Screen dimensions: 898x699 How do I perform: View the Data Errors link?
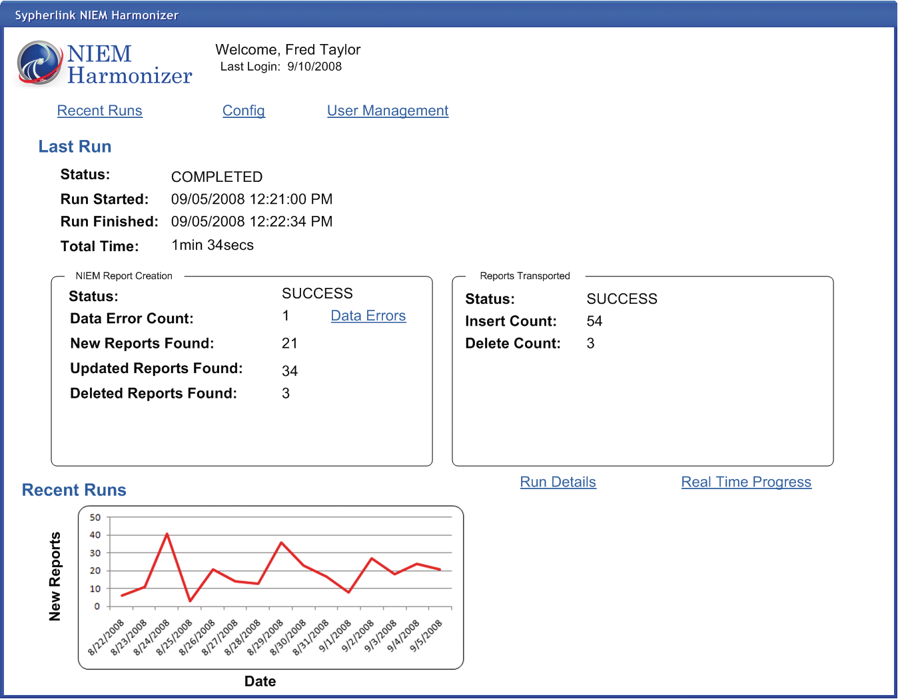tap(368, 316)
